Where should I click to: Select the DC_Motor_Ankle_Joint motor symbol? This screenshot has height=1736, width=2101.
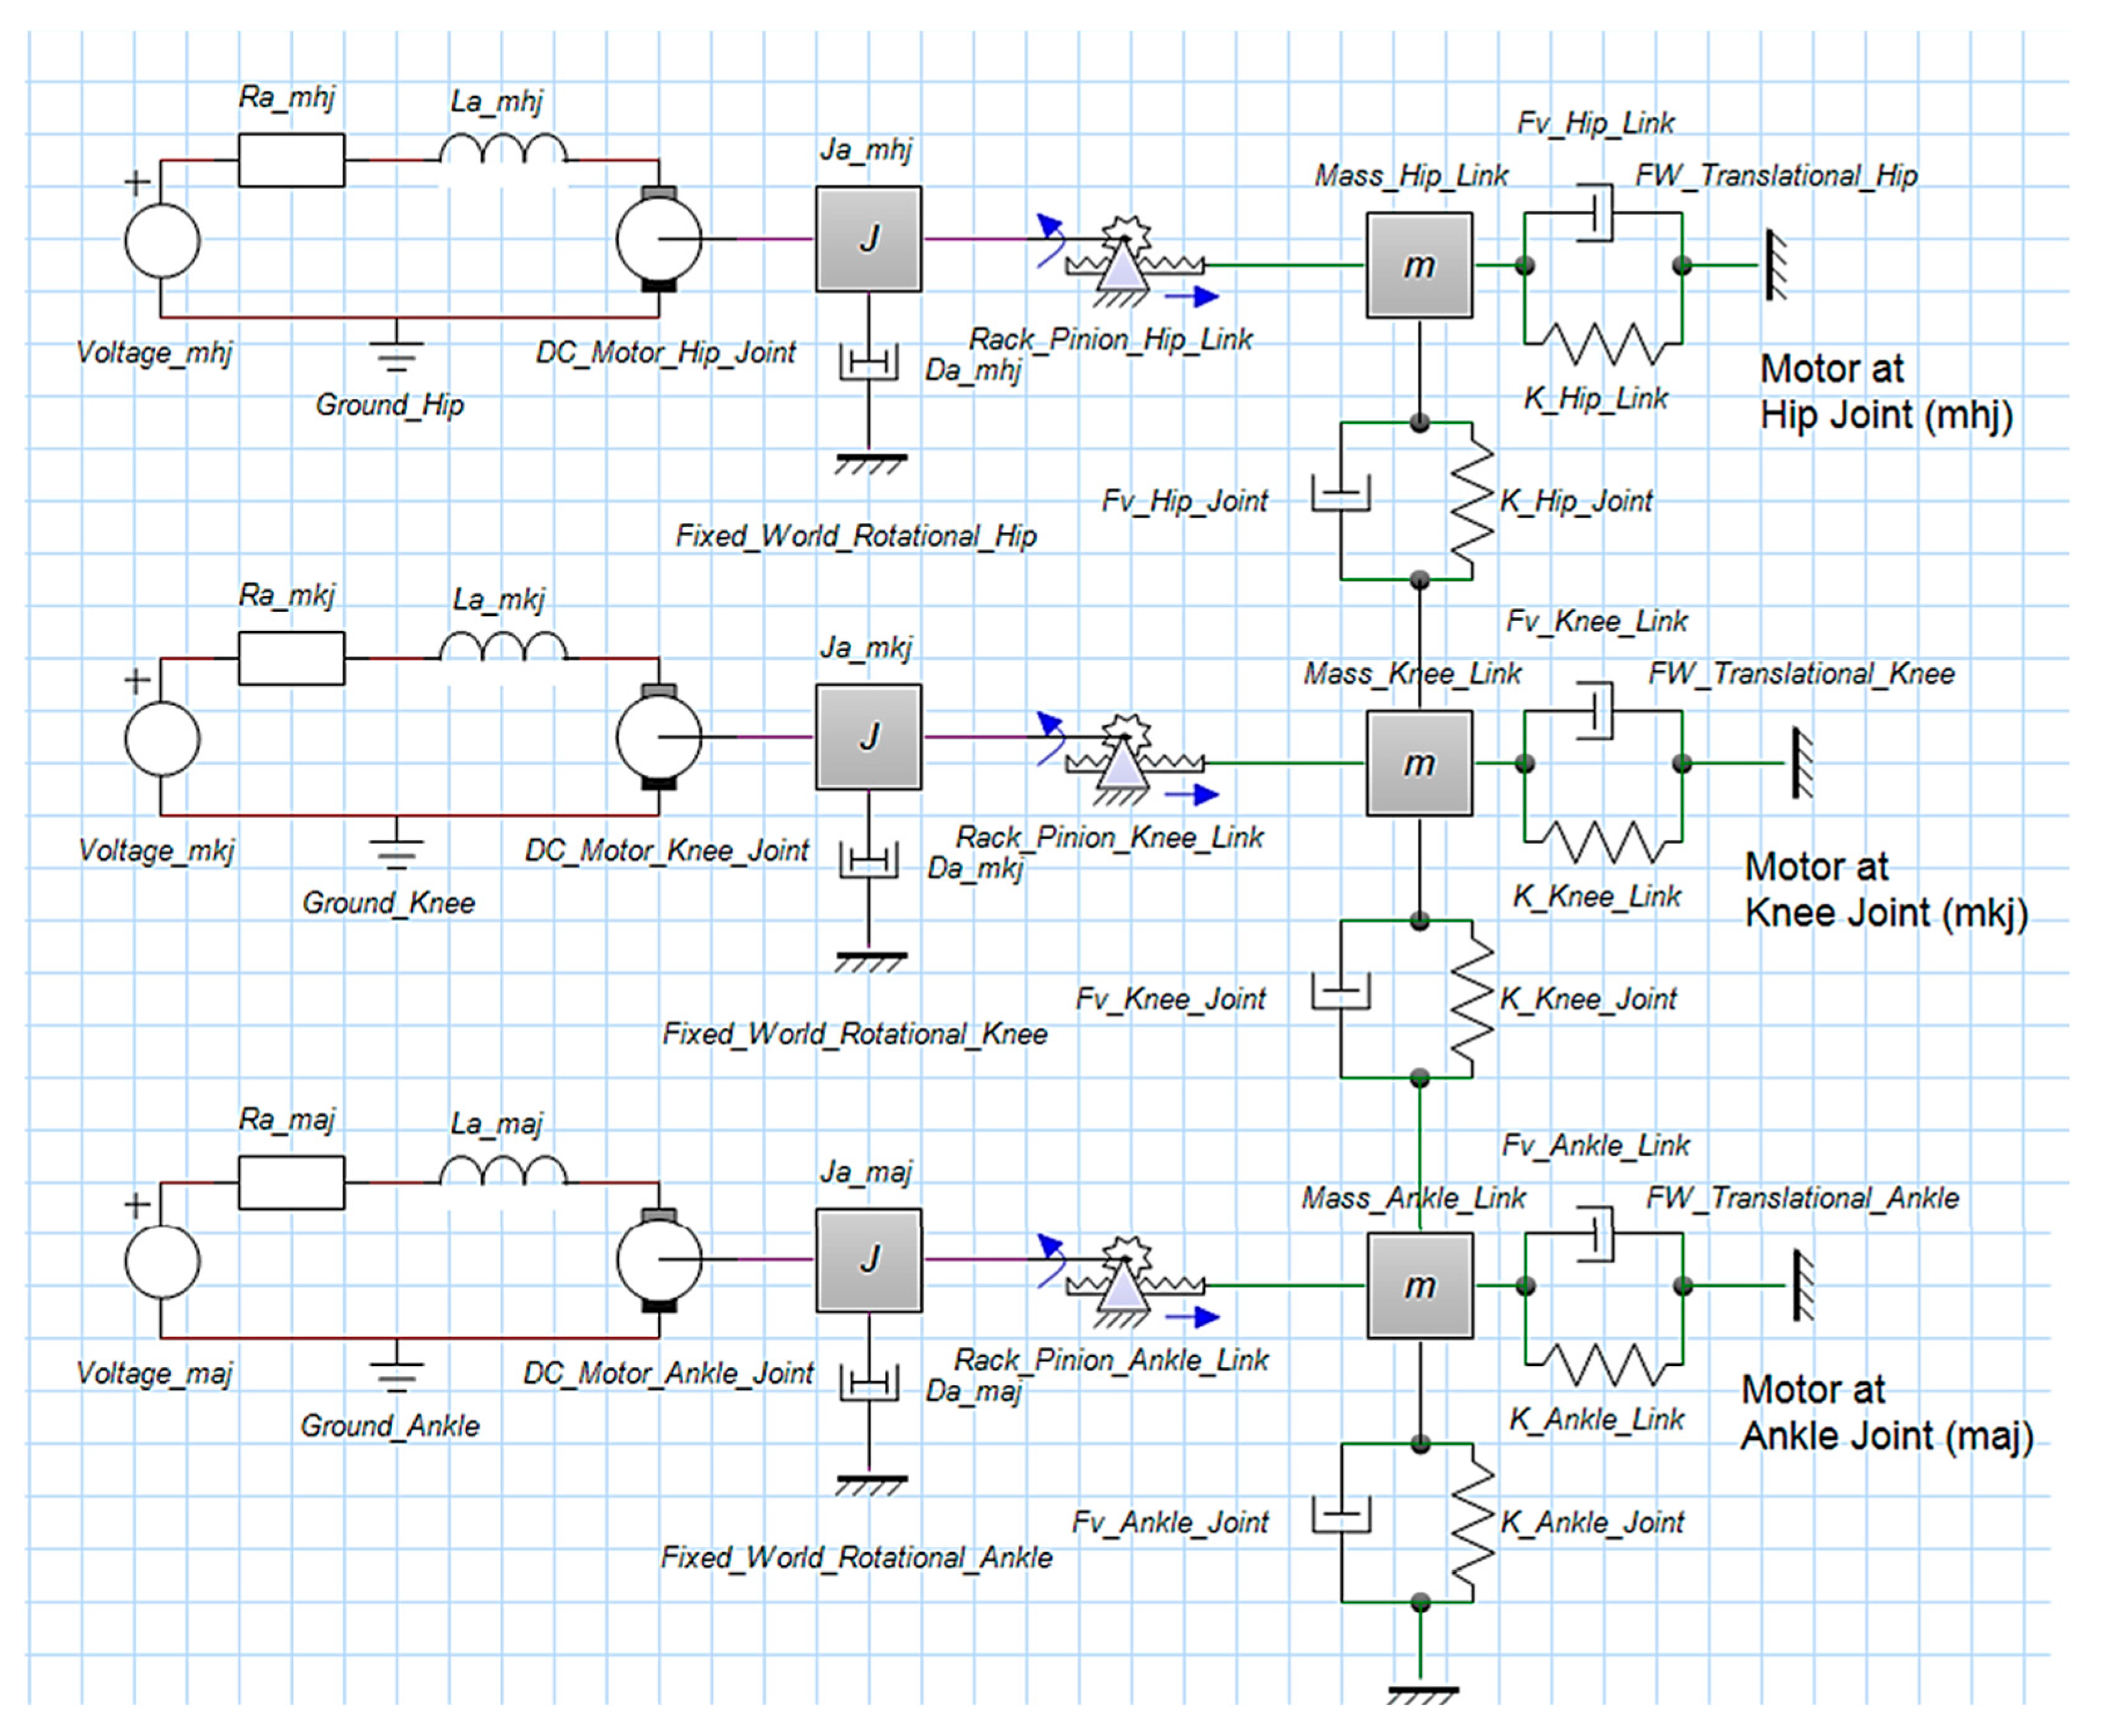click(658, 1260)
